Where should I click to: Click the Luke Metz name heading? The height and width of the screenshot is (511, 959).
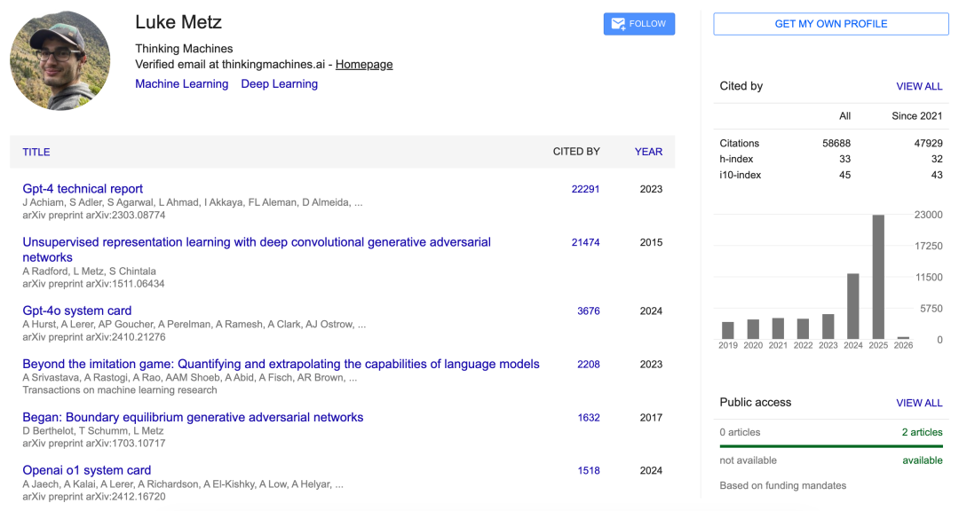[x=178, y=22]
